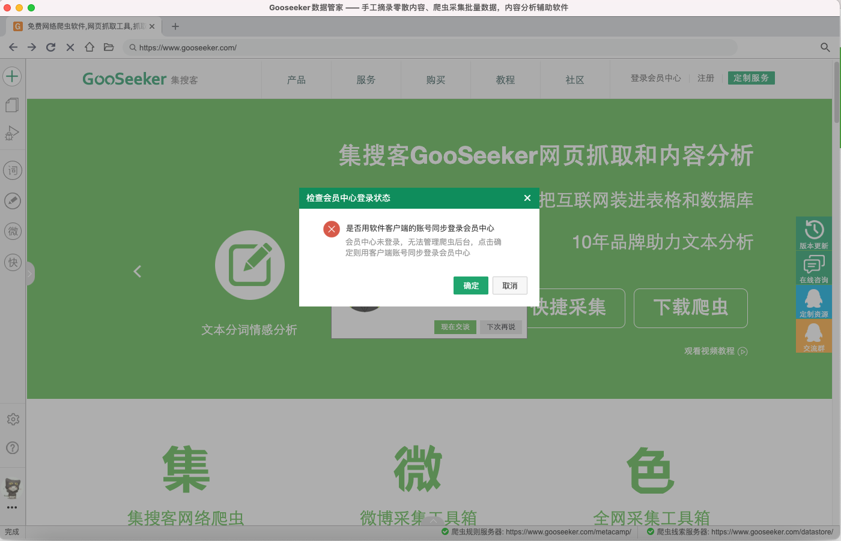Click the 爬虫规则服务器 status entry

click(536, 532)
